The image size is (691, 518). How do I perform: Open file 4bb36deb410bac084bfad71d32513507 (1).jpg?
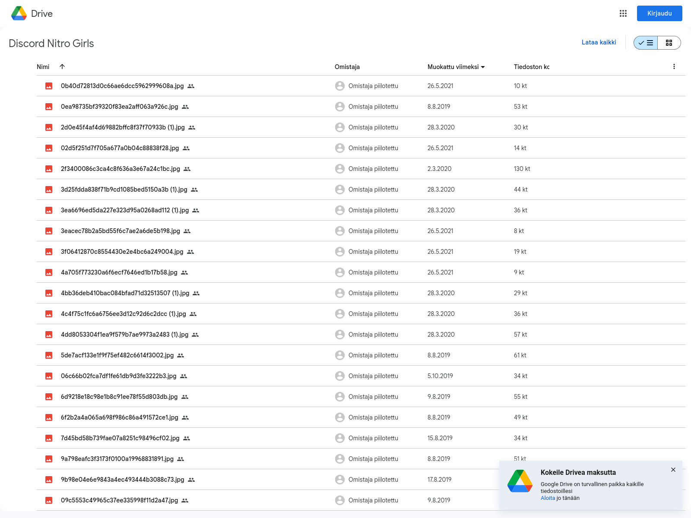(125, 293)
